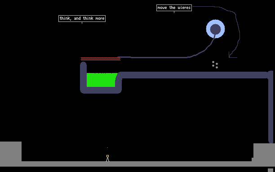Click the raised gray block on the left
The width and height of the screenshot is (275, 172).
tap(11, 151)
